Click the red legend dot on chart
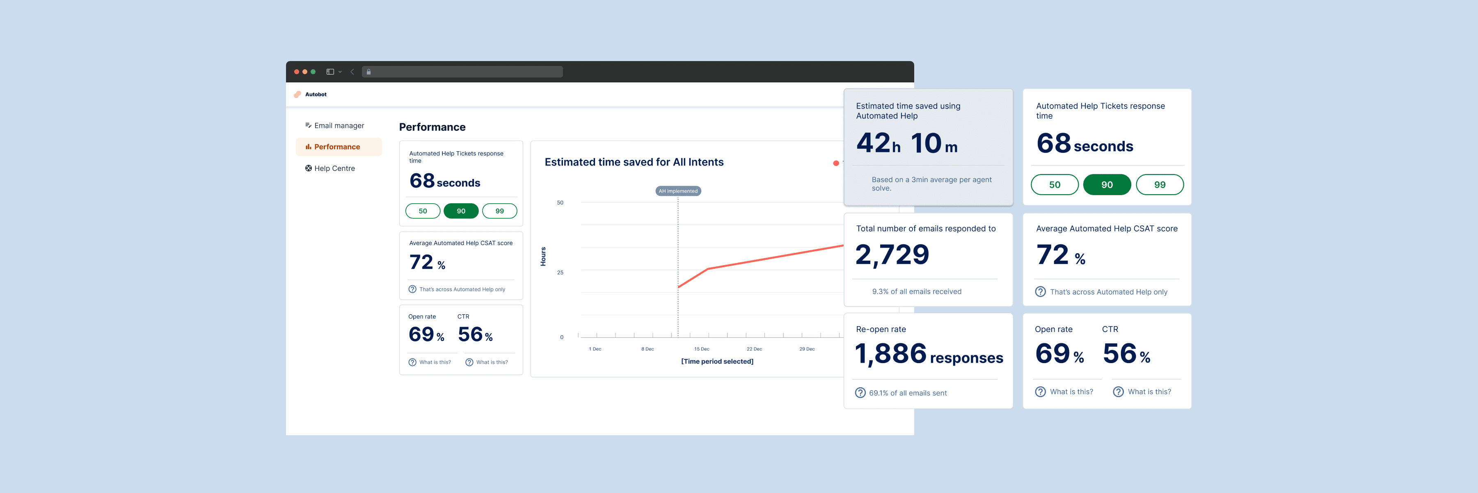 click(836, 164)
